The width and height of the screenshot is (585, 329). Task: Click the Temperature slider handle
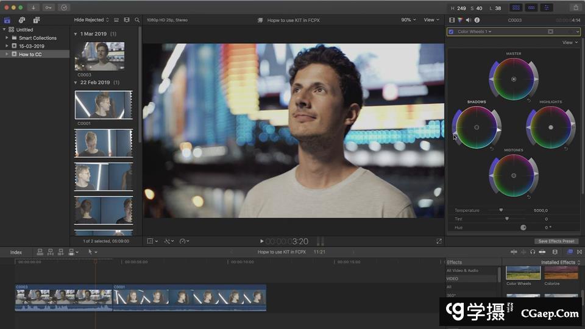tap(501, 210)
